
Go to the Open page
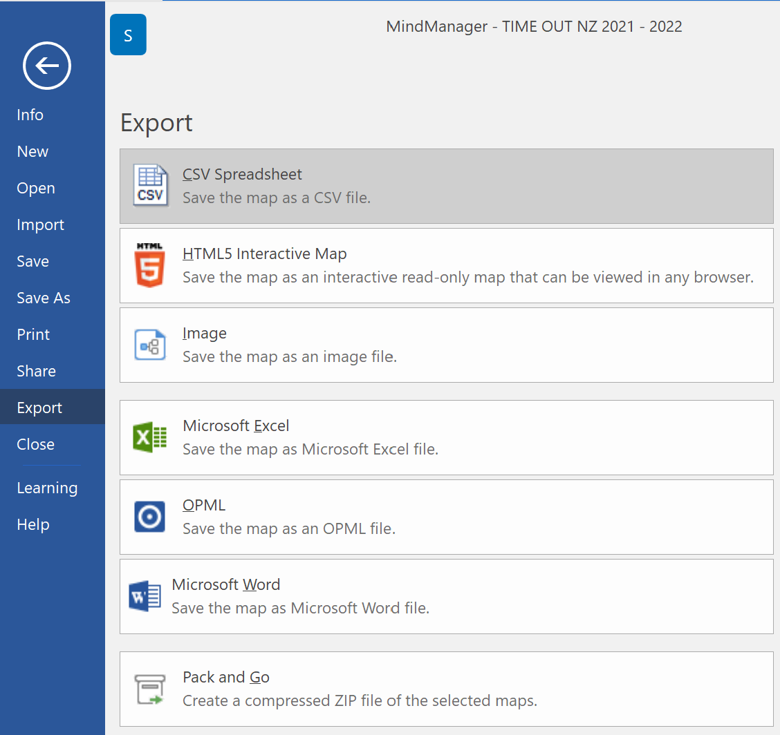pos(36,188)
